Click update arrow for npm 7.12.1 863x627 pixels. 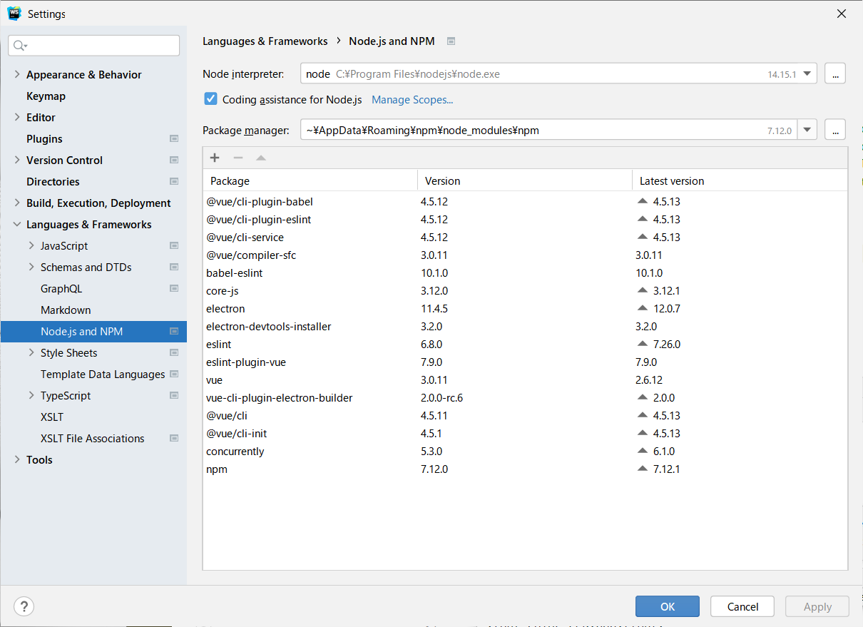coord(643,469)
